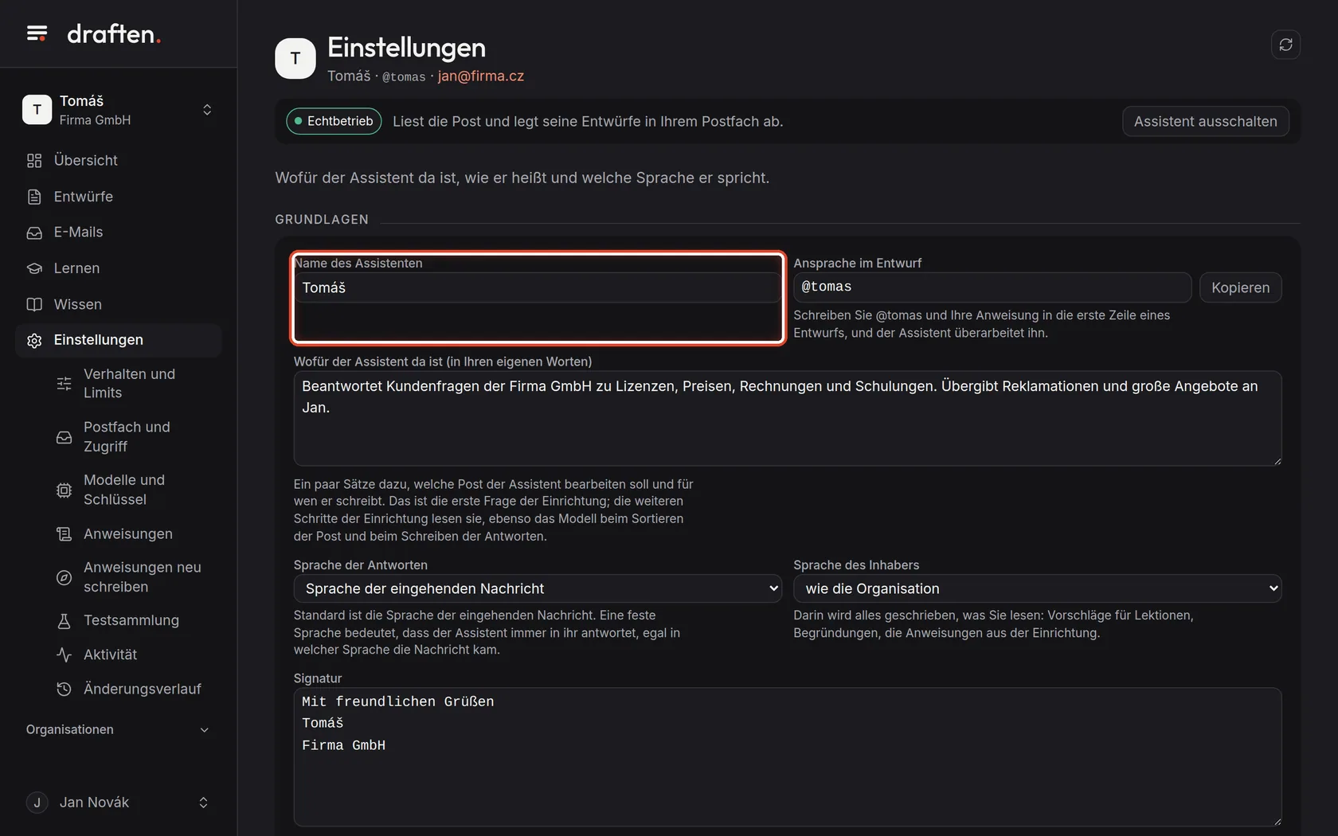Click the J avatar for Jan Novák
This screenshot has height=836, width=1338.
37,803
